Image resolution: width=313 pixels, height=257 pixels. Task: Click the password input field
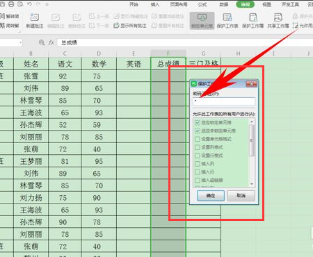click(x=224, y=101)
